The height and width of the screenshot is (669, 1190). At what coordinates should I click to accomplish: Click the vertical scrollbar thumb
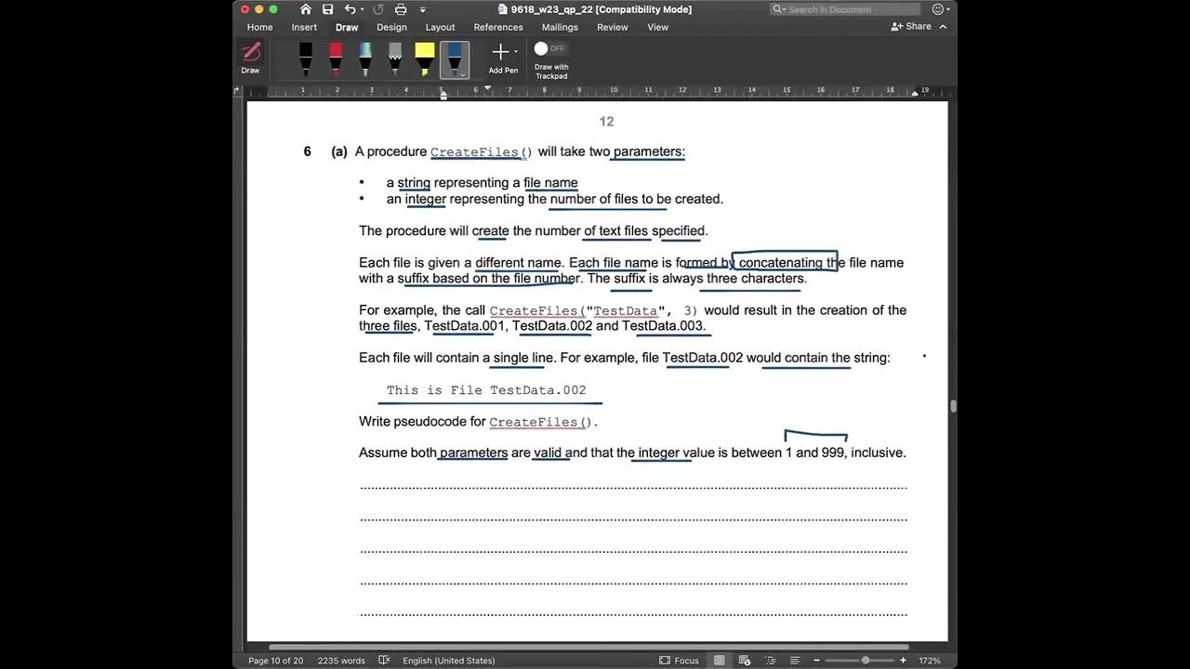coord(953,406)
